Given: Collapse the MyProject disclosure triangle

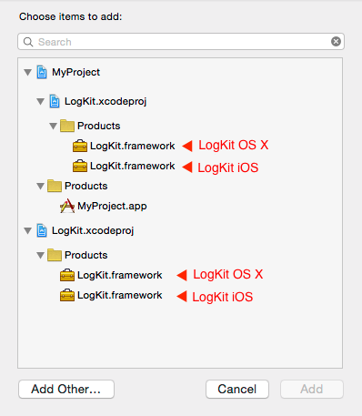Looking at the screenshot, I should (x=28, y=73).
